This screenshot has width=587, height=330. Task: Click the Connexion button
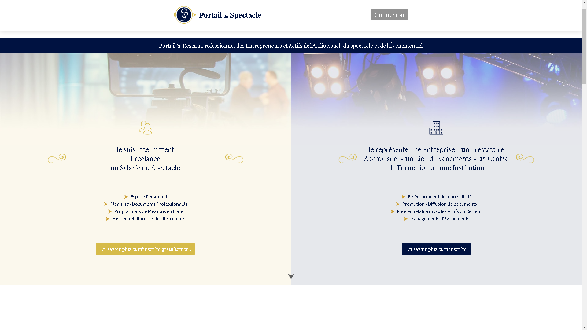pyautogui.click(x=389, y=15)
